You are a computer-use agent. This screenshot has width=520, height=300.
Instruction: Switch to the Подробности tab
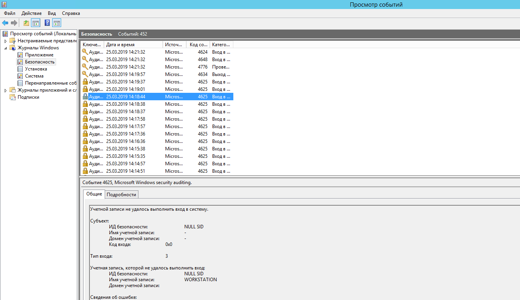pyautogui.click(x=122, y=194)
